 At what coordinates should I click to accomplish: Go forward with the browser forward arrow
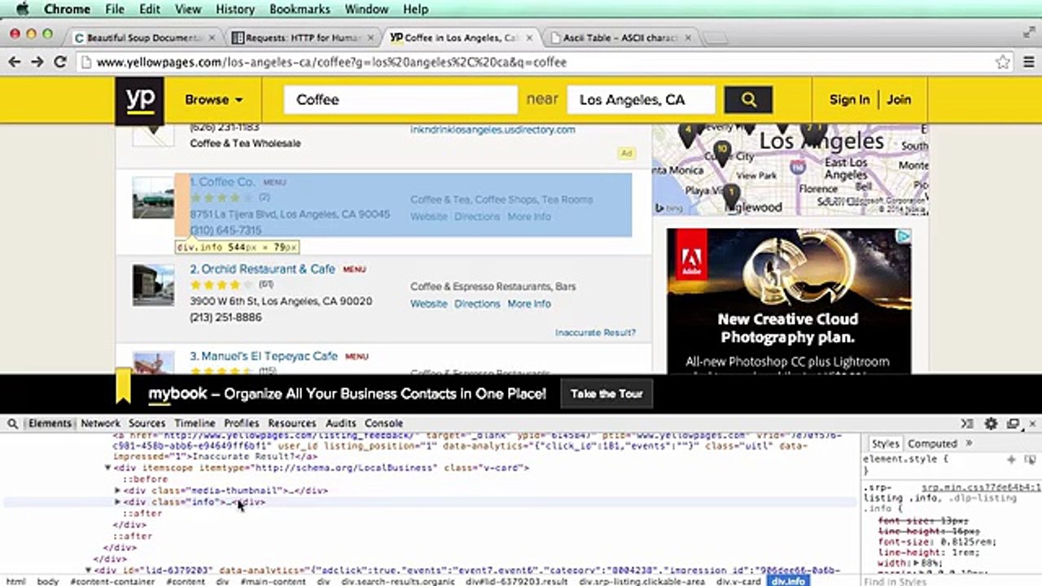[x=37, y=62]
